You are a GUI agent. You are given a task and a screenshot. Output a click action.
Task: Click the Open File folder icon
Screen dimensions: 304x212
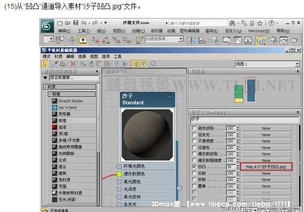[68, 23]
